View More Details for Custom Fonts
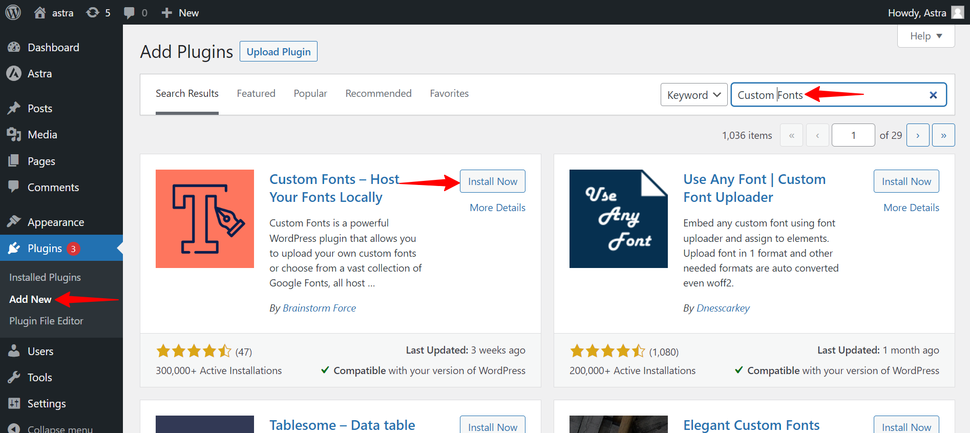The image size is (970, 433). tap(498, 208)
